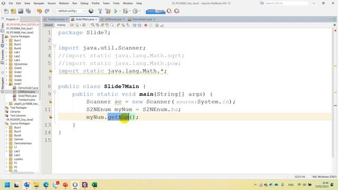The width and height of the screenshot is (338, 190).
Task: Expand the DemoInterface package node
Action: (x=7, y=143)
